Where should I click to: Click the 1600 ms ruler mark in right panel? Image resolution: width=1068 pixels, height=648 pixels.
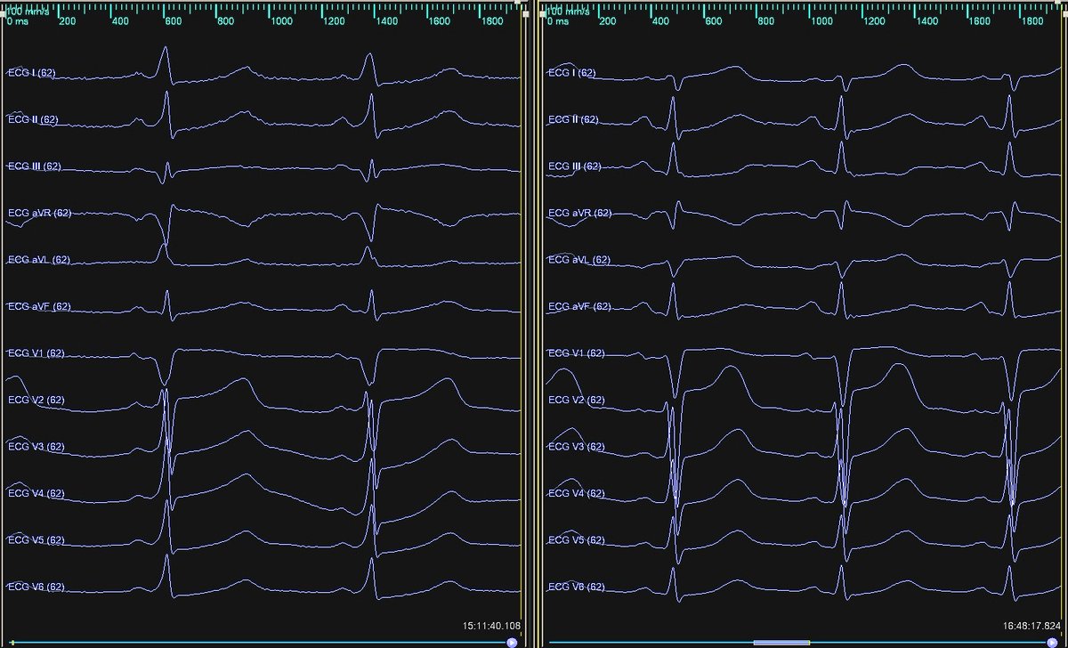(x=981, y=20)
